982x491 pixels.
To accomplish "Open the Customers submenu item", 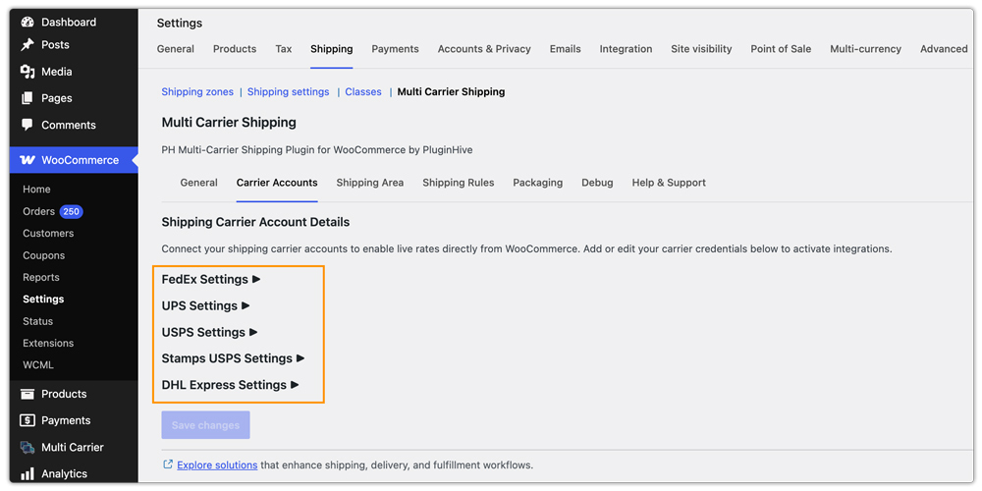I will pos(48,233).
